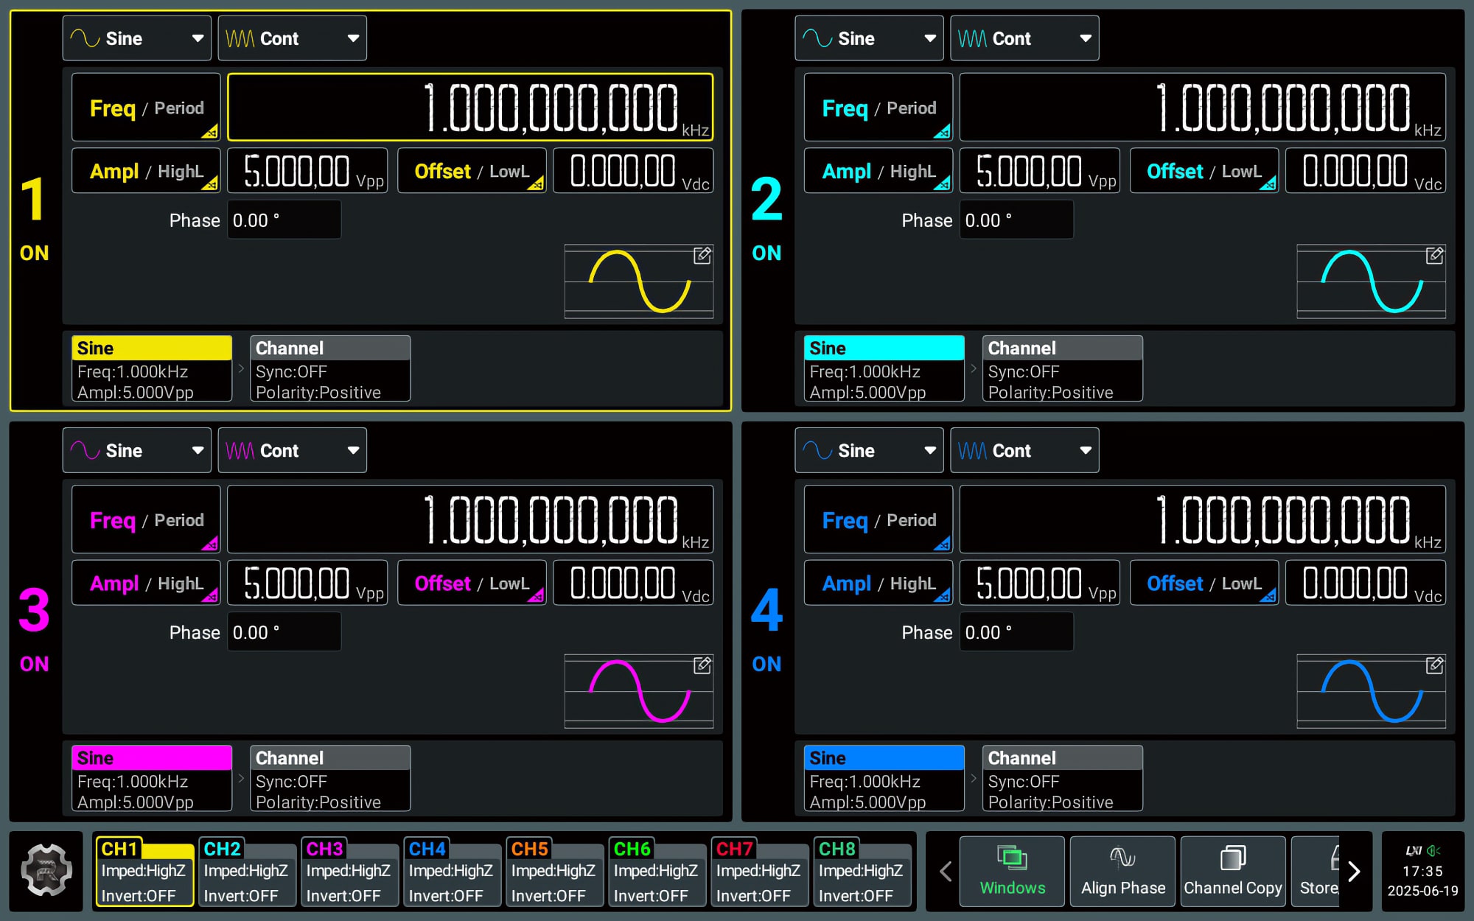Click the large channel 1 number
1474x921 pixels.
(33, 199)
